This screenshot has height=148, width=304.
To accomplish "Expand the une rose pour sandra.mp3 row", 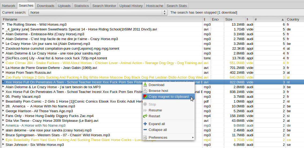I will tap(3, 53).
